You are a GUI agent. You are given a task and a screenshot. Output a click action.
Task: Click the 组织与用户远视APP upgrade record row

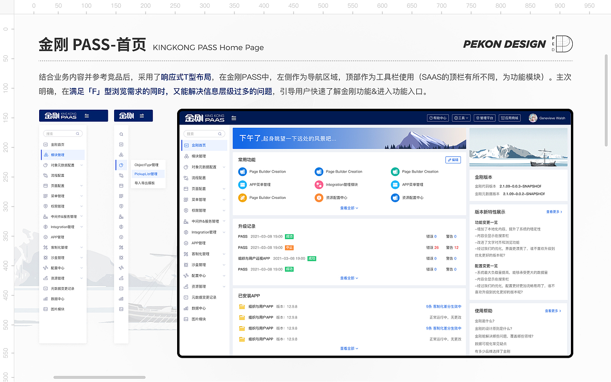click(x=349, y=258)
